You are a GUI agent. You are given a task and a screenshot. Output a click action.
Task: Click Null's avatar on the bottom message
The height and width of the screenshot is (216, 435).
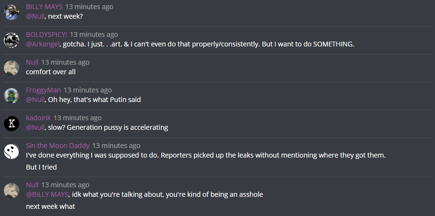click(12, 190)
